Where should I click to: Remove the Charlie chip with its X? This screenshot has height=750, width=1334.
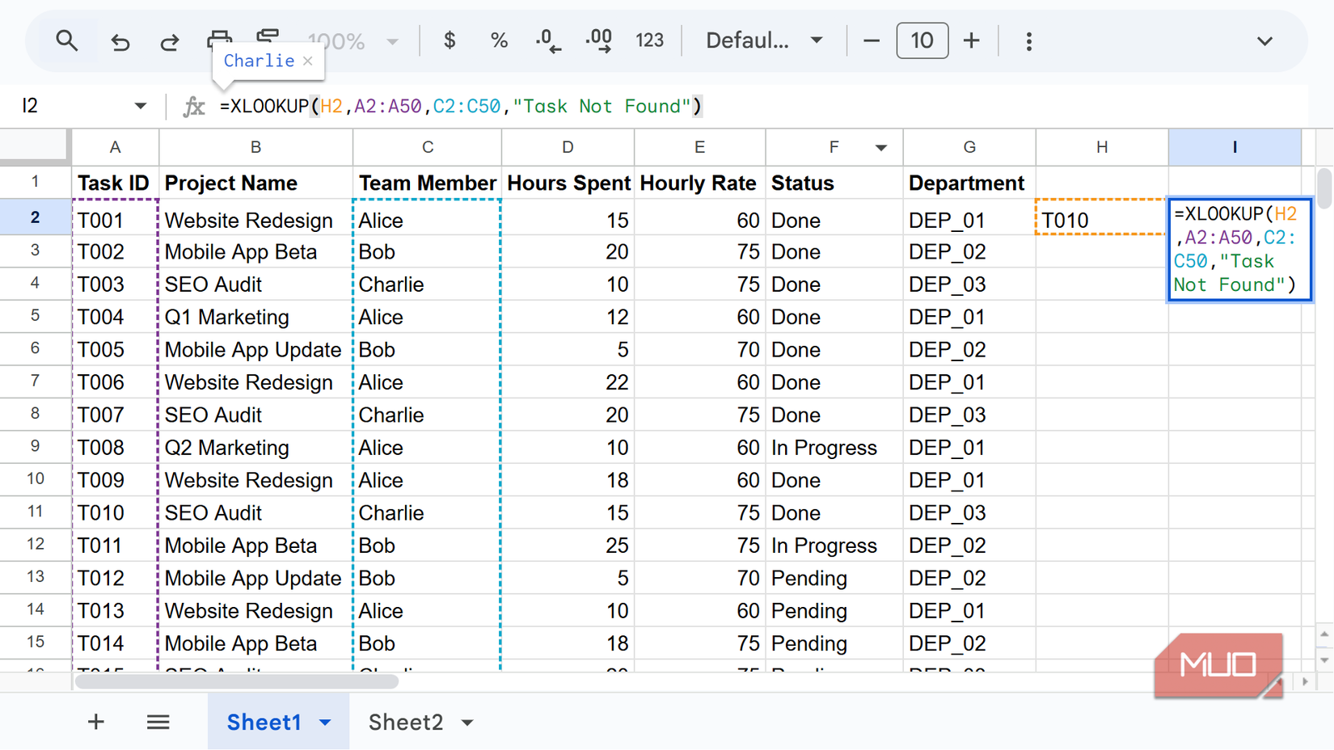coord(307,61)
